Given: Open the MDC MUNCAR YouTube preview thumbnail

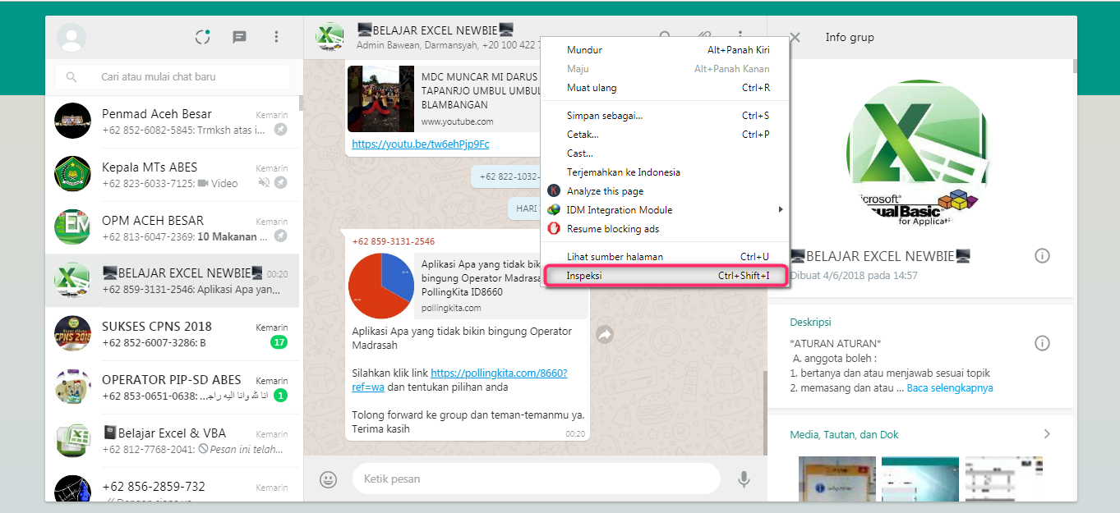Looking at the screenshot, I should click(380, 98).
